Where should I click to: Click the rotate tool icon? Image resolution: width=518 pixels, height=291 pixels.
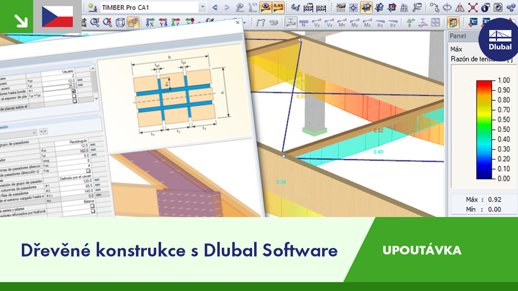click(x=447, y=7)
